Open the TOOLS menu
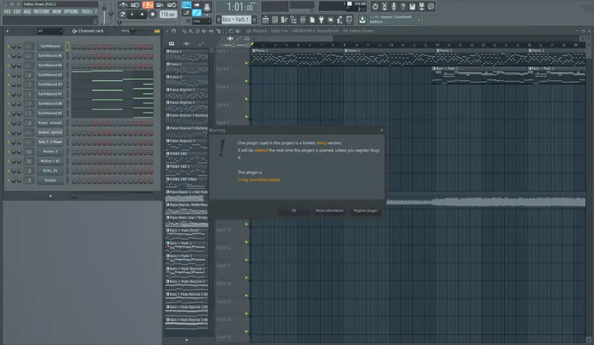The image size is (594, 345). point(87,11)
